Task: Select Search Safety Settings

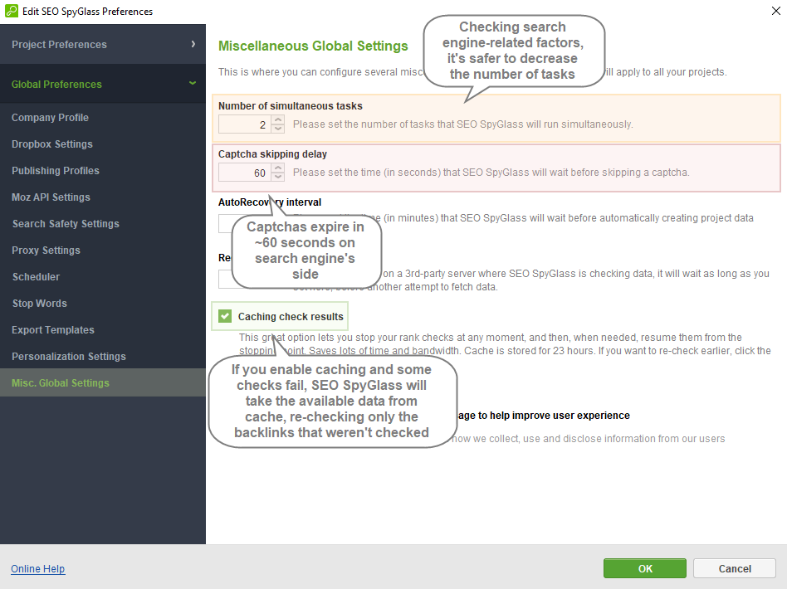Action: click(66, 224)
